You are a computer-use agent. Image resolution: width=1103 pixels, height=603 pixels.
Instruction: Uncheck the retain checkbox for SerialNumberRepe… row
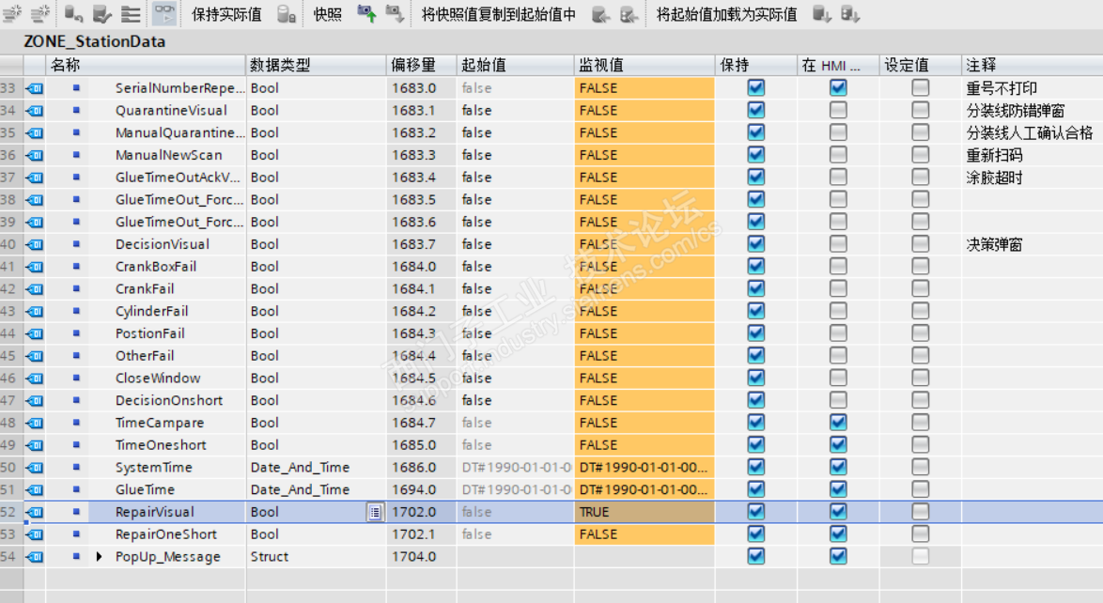[756, 88]
